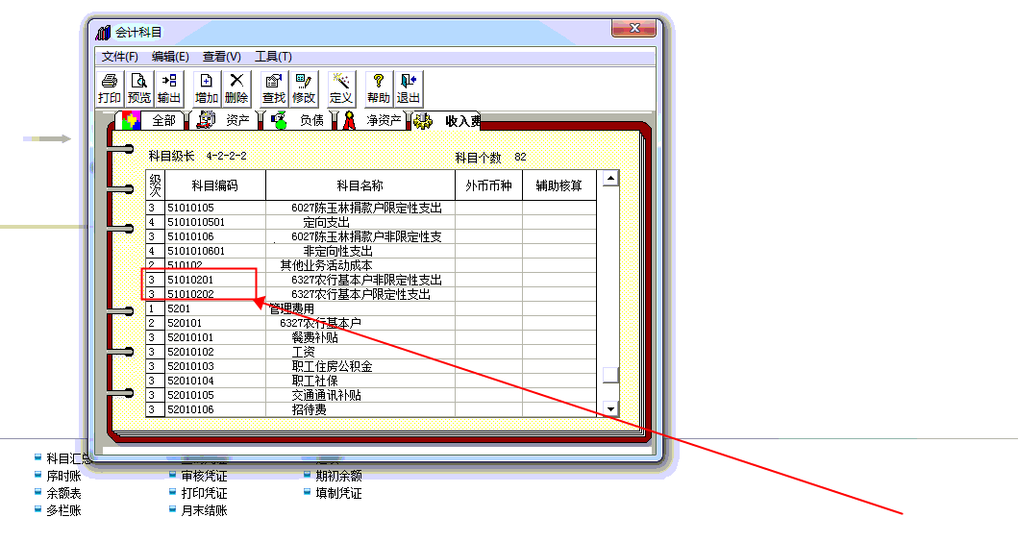Open 科目汇总 in background window
The height and width of the screenshot is (542, 1018).
67,459
